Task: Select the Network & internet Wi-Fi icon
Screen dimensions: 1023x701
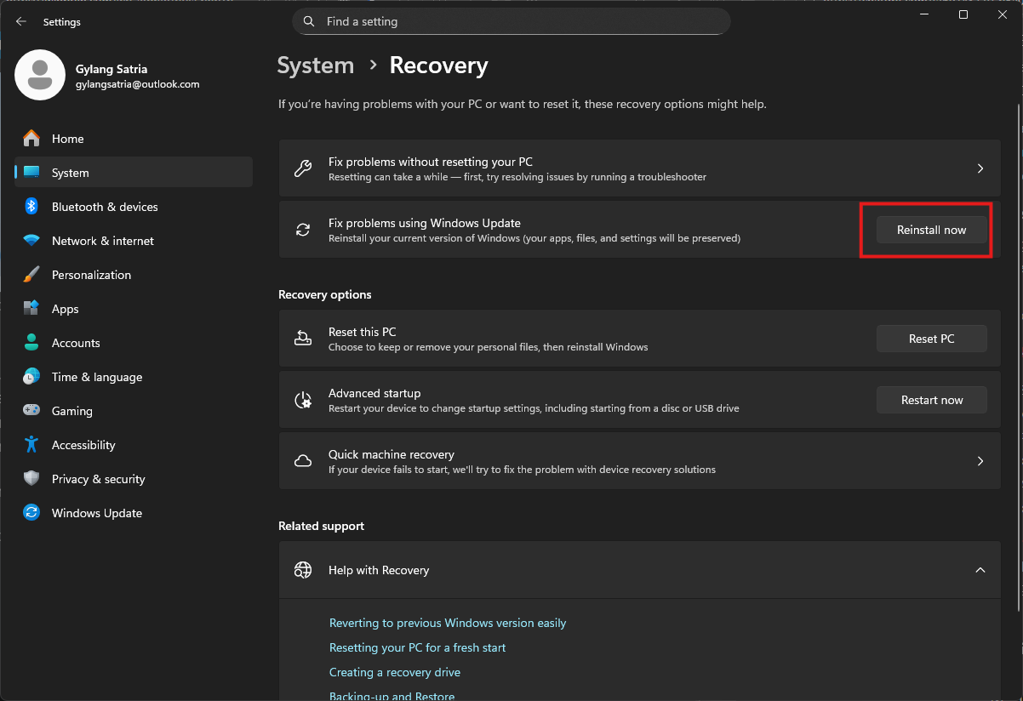Action: pos(31,241)
